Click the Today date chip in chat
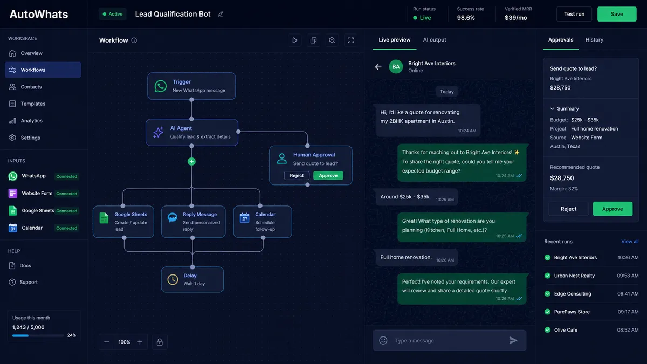 pos(447,92)
